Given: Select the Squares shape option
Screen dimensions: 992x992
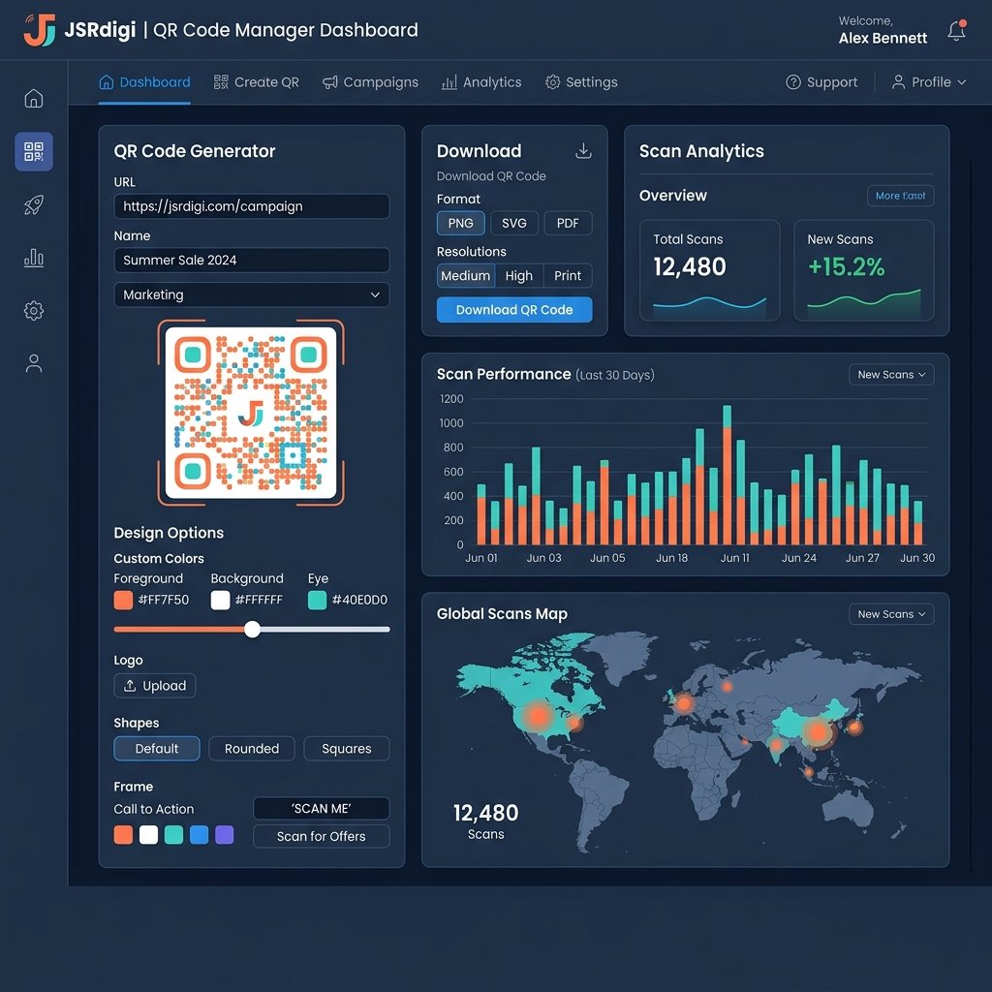Looking at the screenshot, I should (346, 749).
